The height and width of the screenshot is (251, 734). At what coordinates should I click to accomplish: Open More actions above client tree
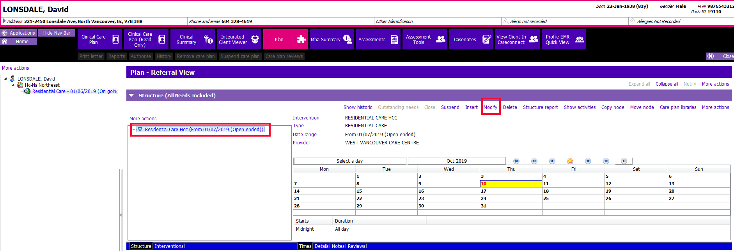point(16,68)
